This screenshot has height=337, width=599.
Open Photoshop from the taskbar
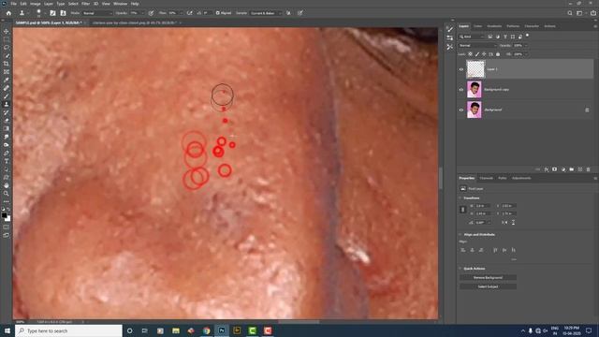click(x=222, y=330)
